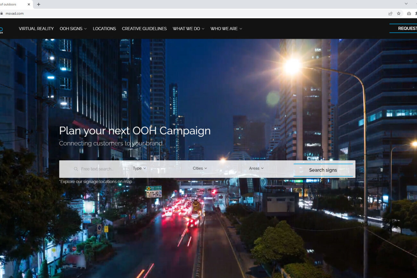417x278 pixels.
Task: Open the tab search chevron in title bar
Action: (x=406, y=4)
